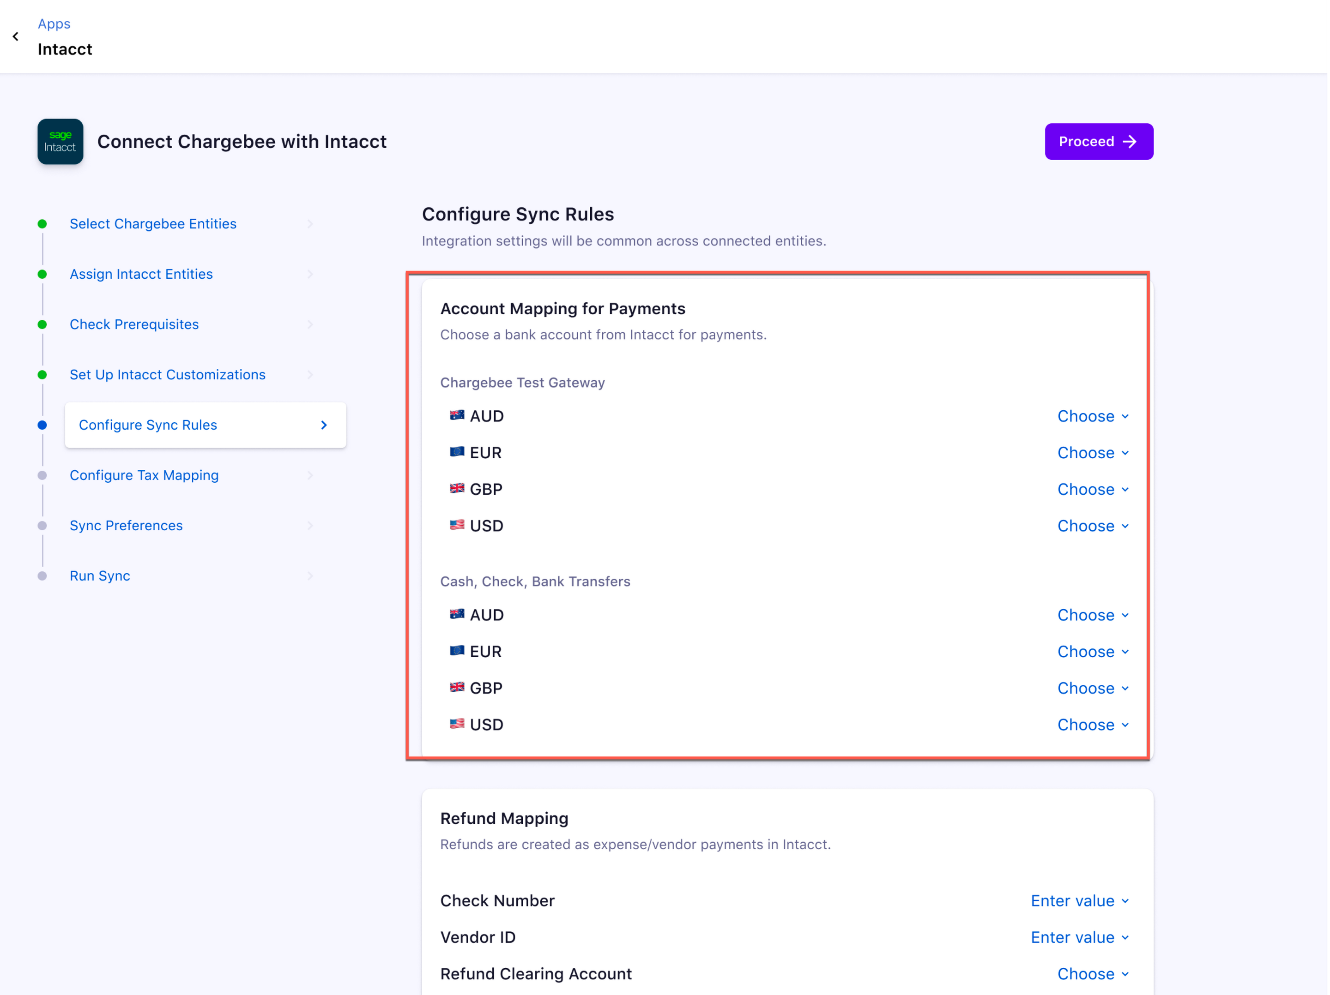Click the AUD flag under Cash, Check, Bank Transfers
The width and height of the screenshot is (1330, 995).
pyautogui.click(x=458, y=615)
